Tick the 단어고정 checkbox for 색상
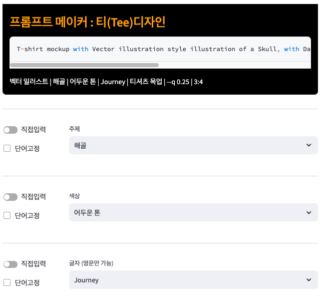Screen dimensions: 322x306 (x=7, y=215)
